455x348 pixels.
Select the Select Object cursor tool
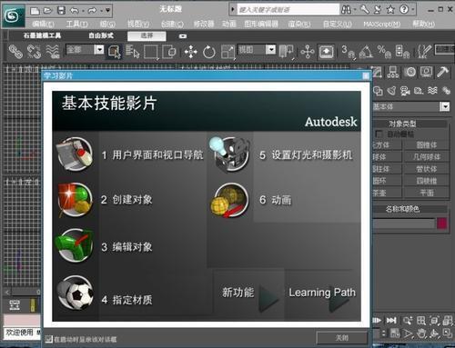coord(115,52)
